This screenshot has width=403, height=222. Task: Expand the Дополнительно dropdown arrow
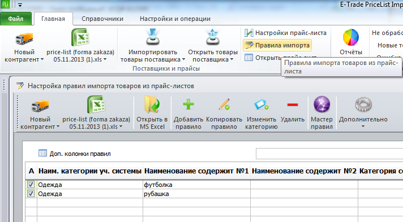click(363, 127)
